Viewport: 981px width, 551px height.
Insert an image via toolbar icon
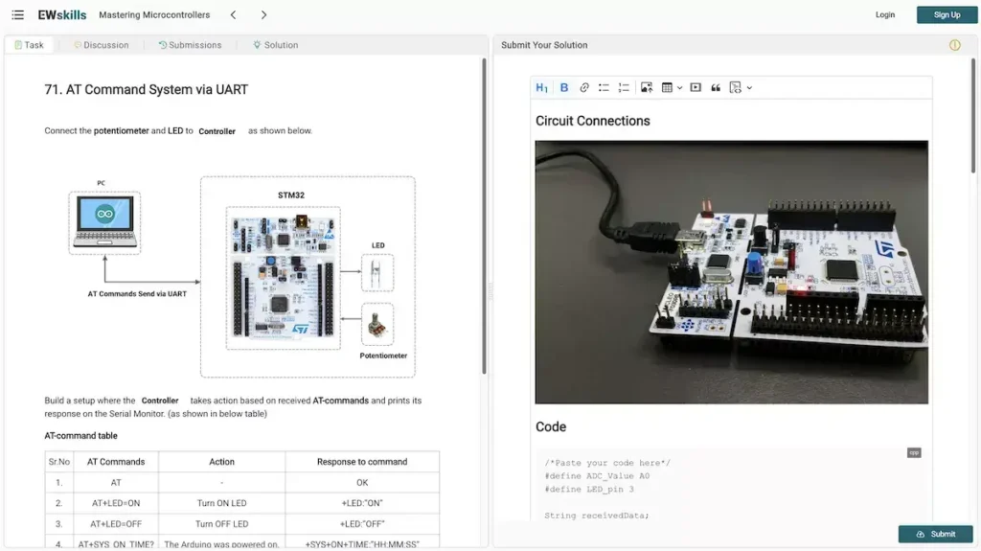(x=647, y=87)
